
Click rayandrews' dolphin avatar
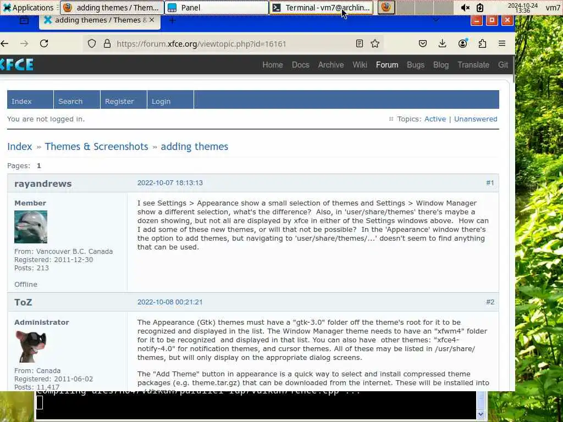pyautogui.click(x=31, y=227)
